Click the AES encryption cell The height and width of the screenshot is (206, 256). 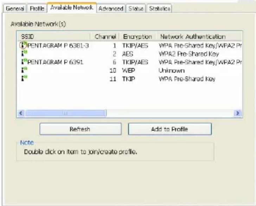point(128,54)
